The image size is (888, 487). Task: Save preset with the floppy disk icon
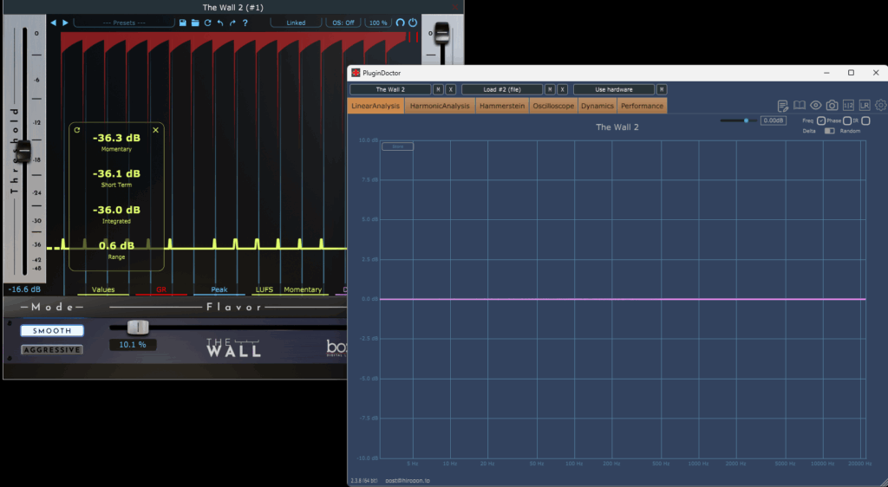182,23
